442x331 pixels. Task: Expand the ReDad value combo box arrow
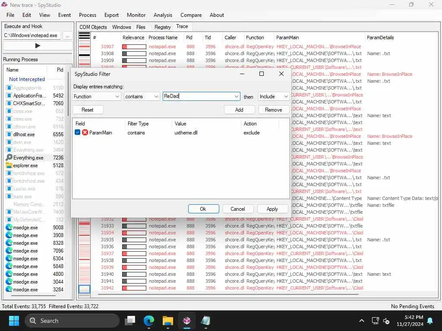[236, 97]
